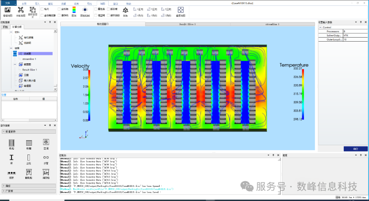The image size is (369, 201).
Task: Switch to the streamline 1 view tab
Action: [272, 24]
